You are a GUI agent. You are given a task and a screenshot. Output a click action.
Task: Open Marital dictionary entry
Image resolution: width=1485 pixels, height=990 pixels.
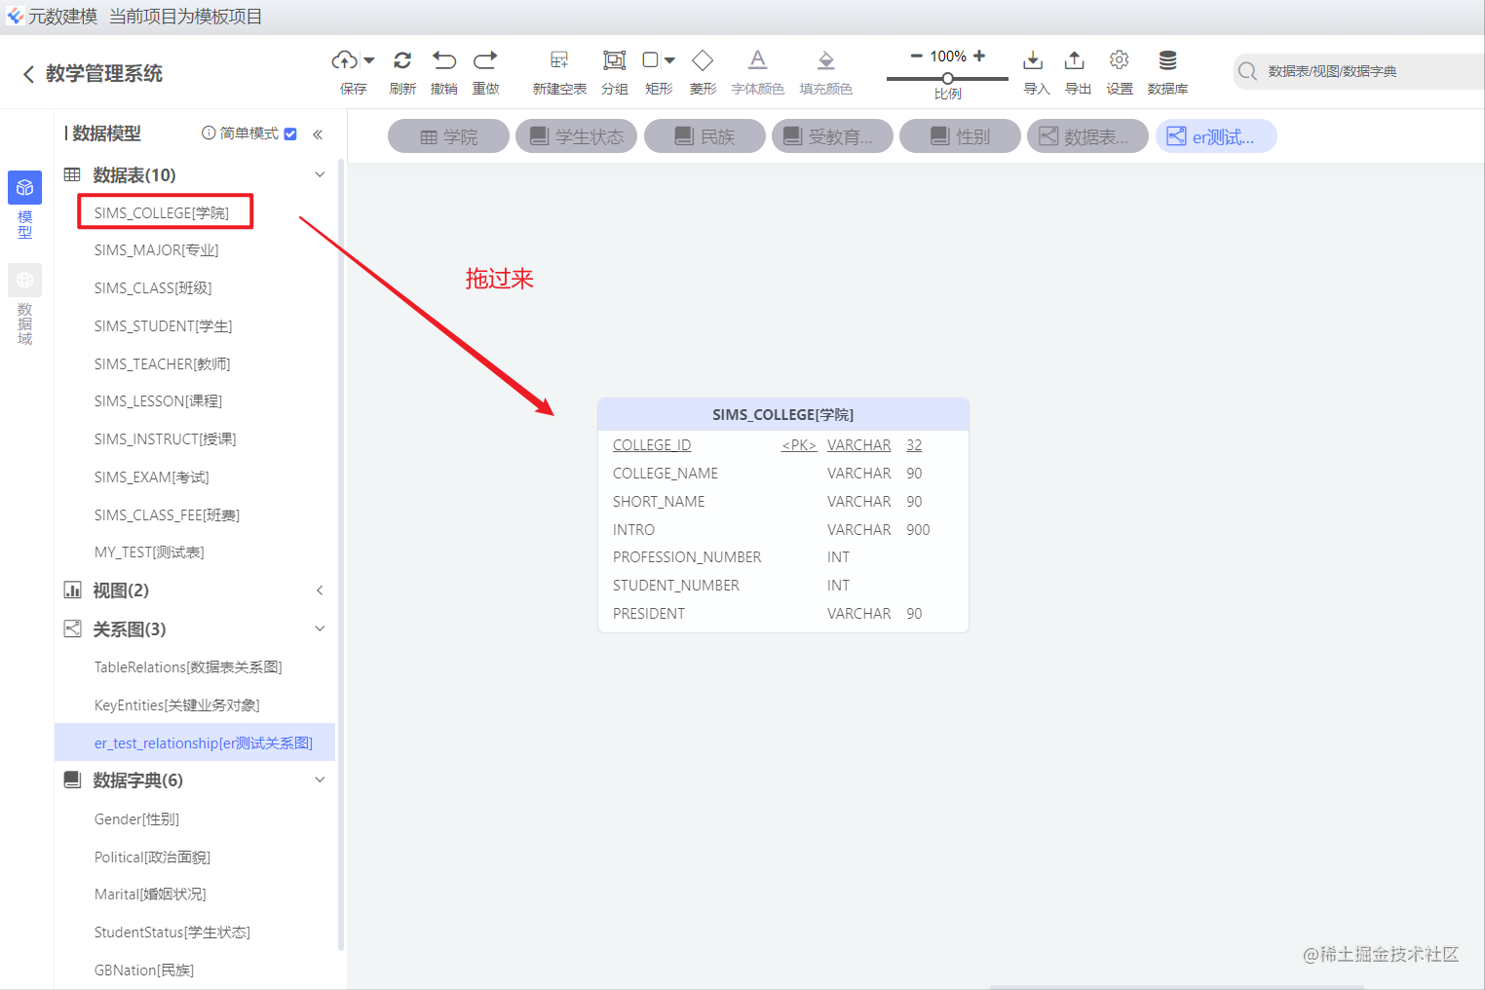click(150, 895)
